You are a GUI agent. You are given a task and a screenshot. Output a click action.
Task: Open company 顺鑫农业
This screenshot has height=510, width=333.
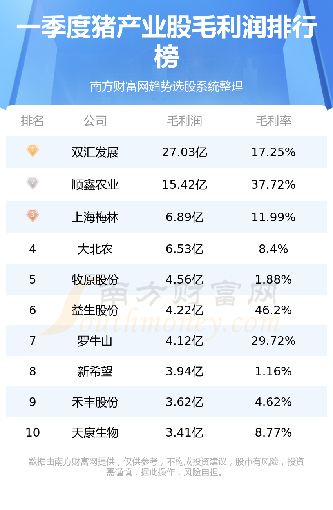point(95,185)
